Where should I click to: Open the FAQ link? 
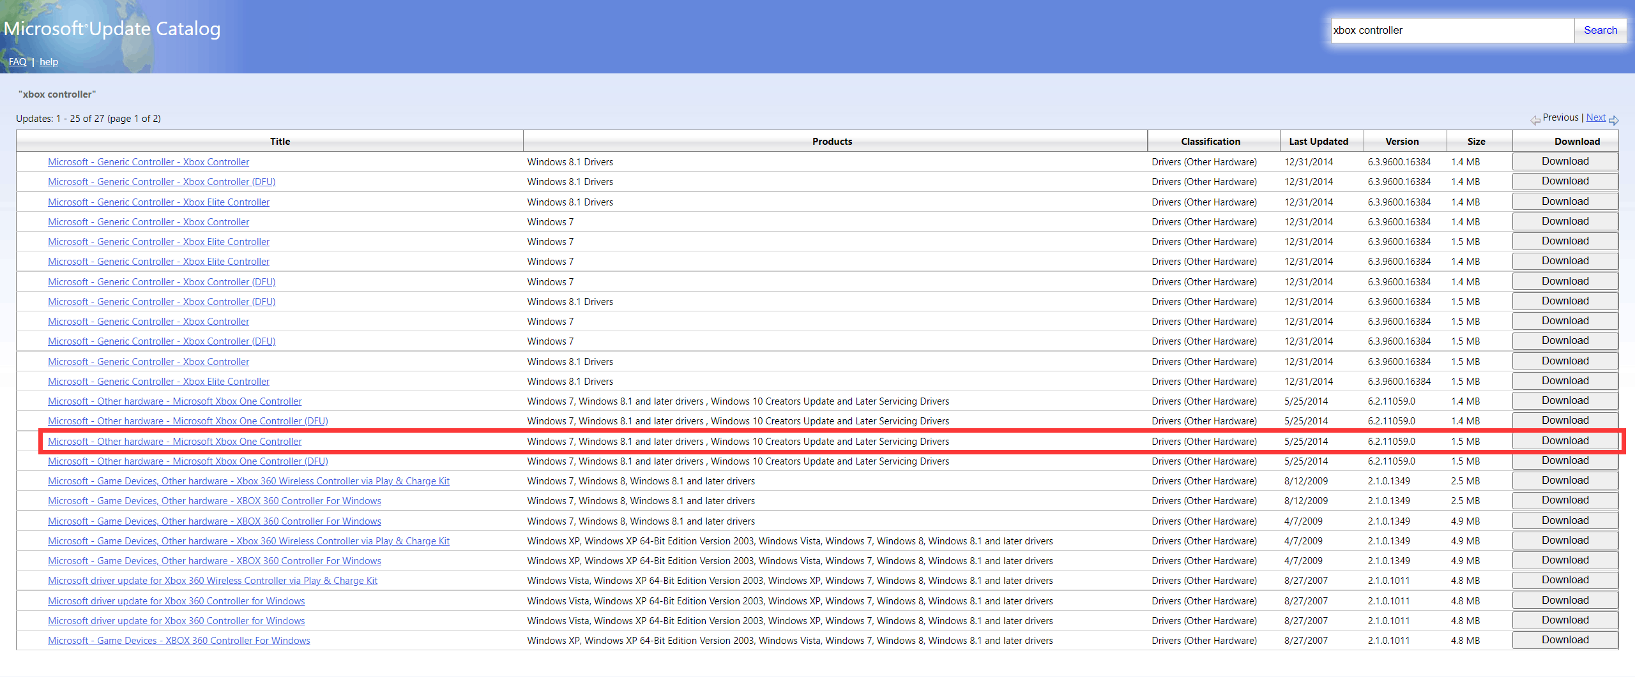point(17,62)
